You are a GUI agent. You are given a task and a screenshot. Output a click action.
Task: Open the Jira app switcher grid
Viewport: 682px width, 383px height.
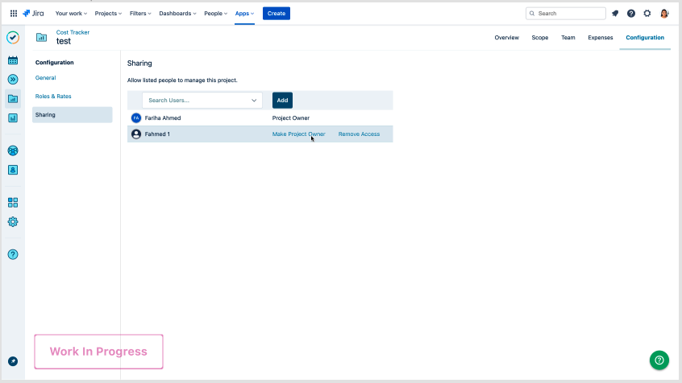13,14
